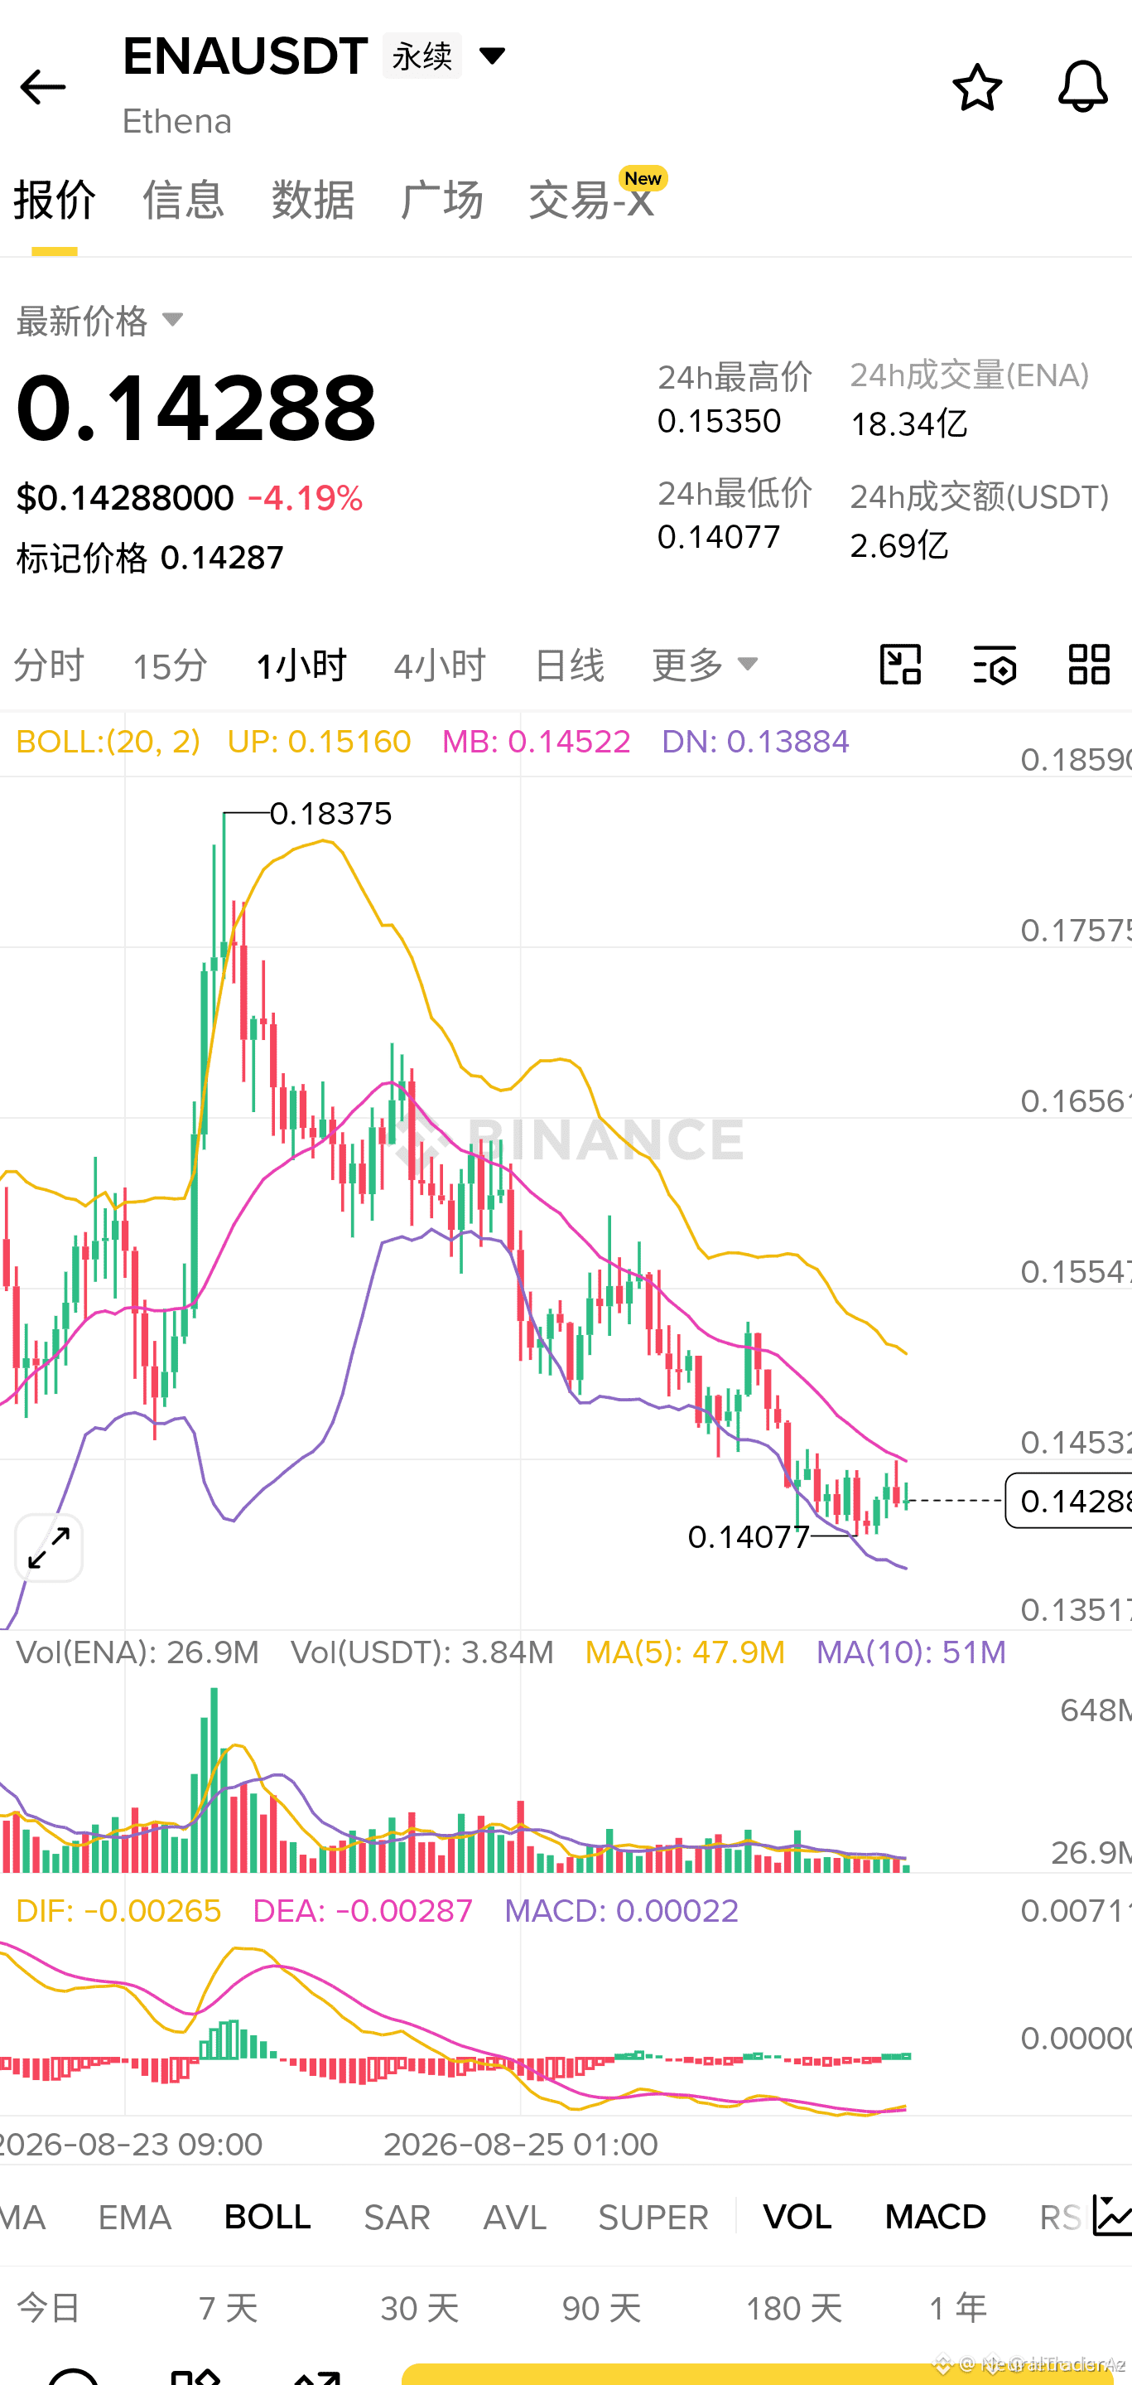Screen dimensions: 1132x2385
Task: Tap the 24h成交量 18.34亿 value
Action: point(909,424)
